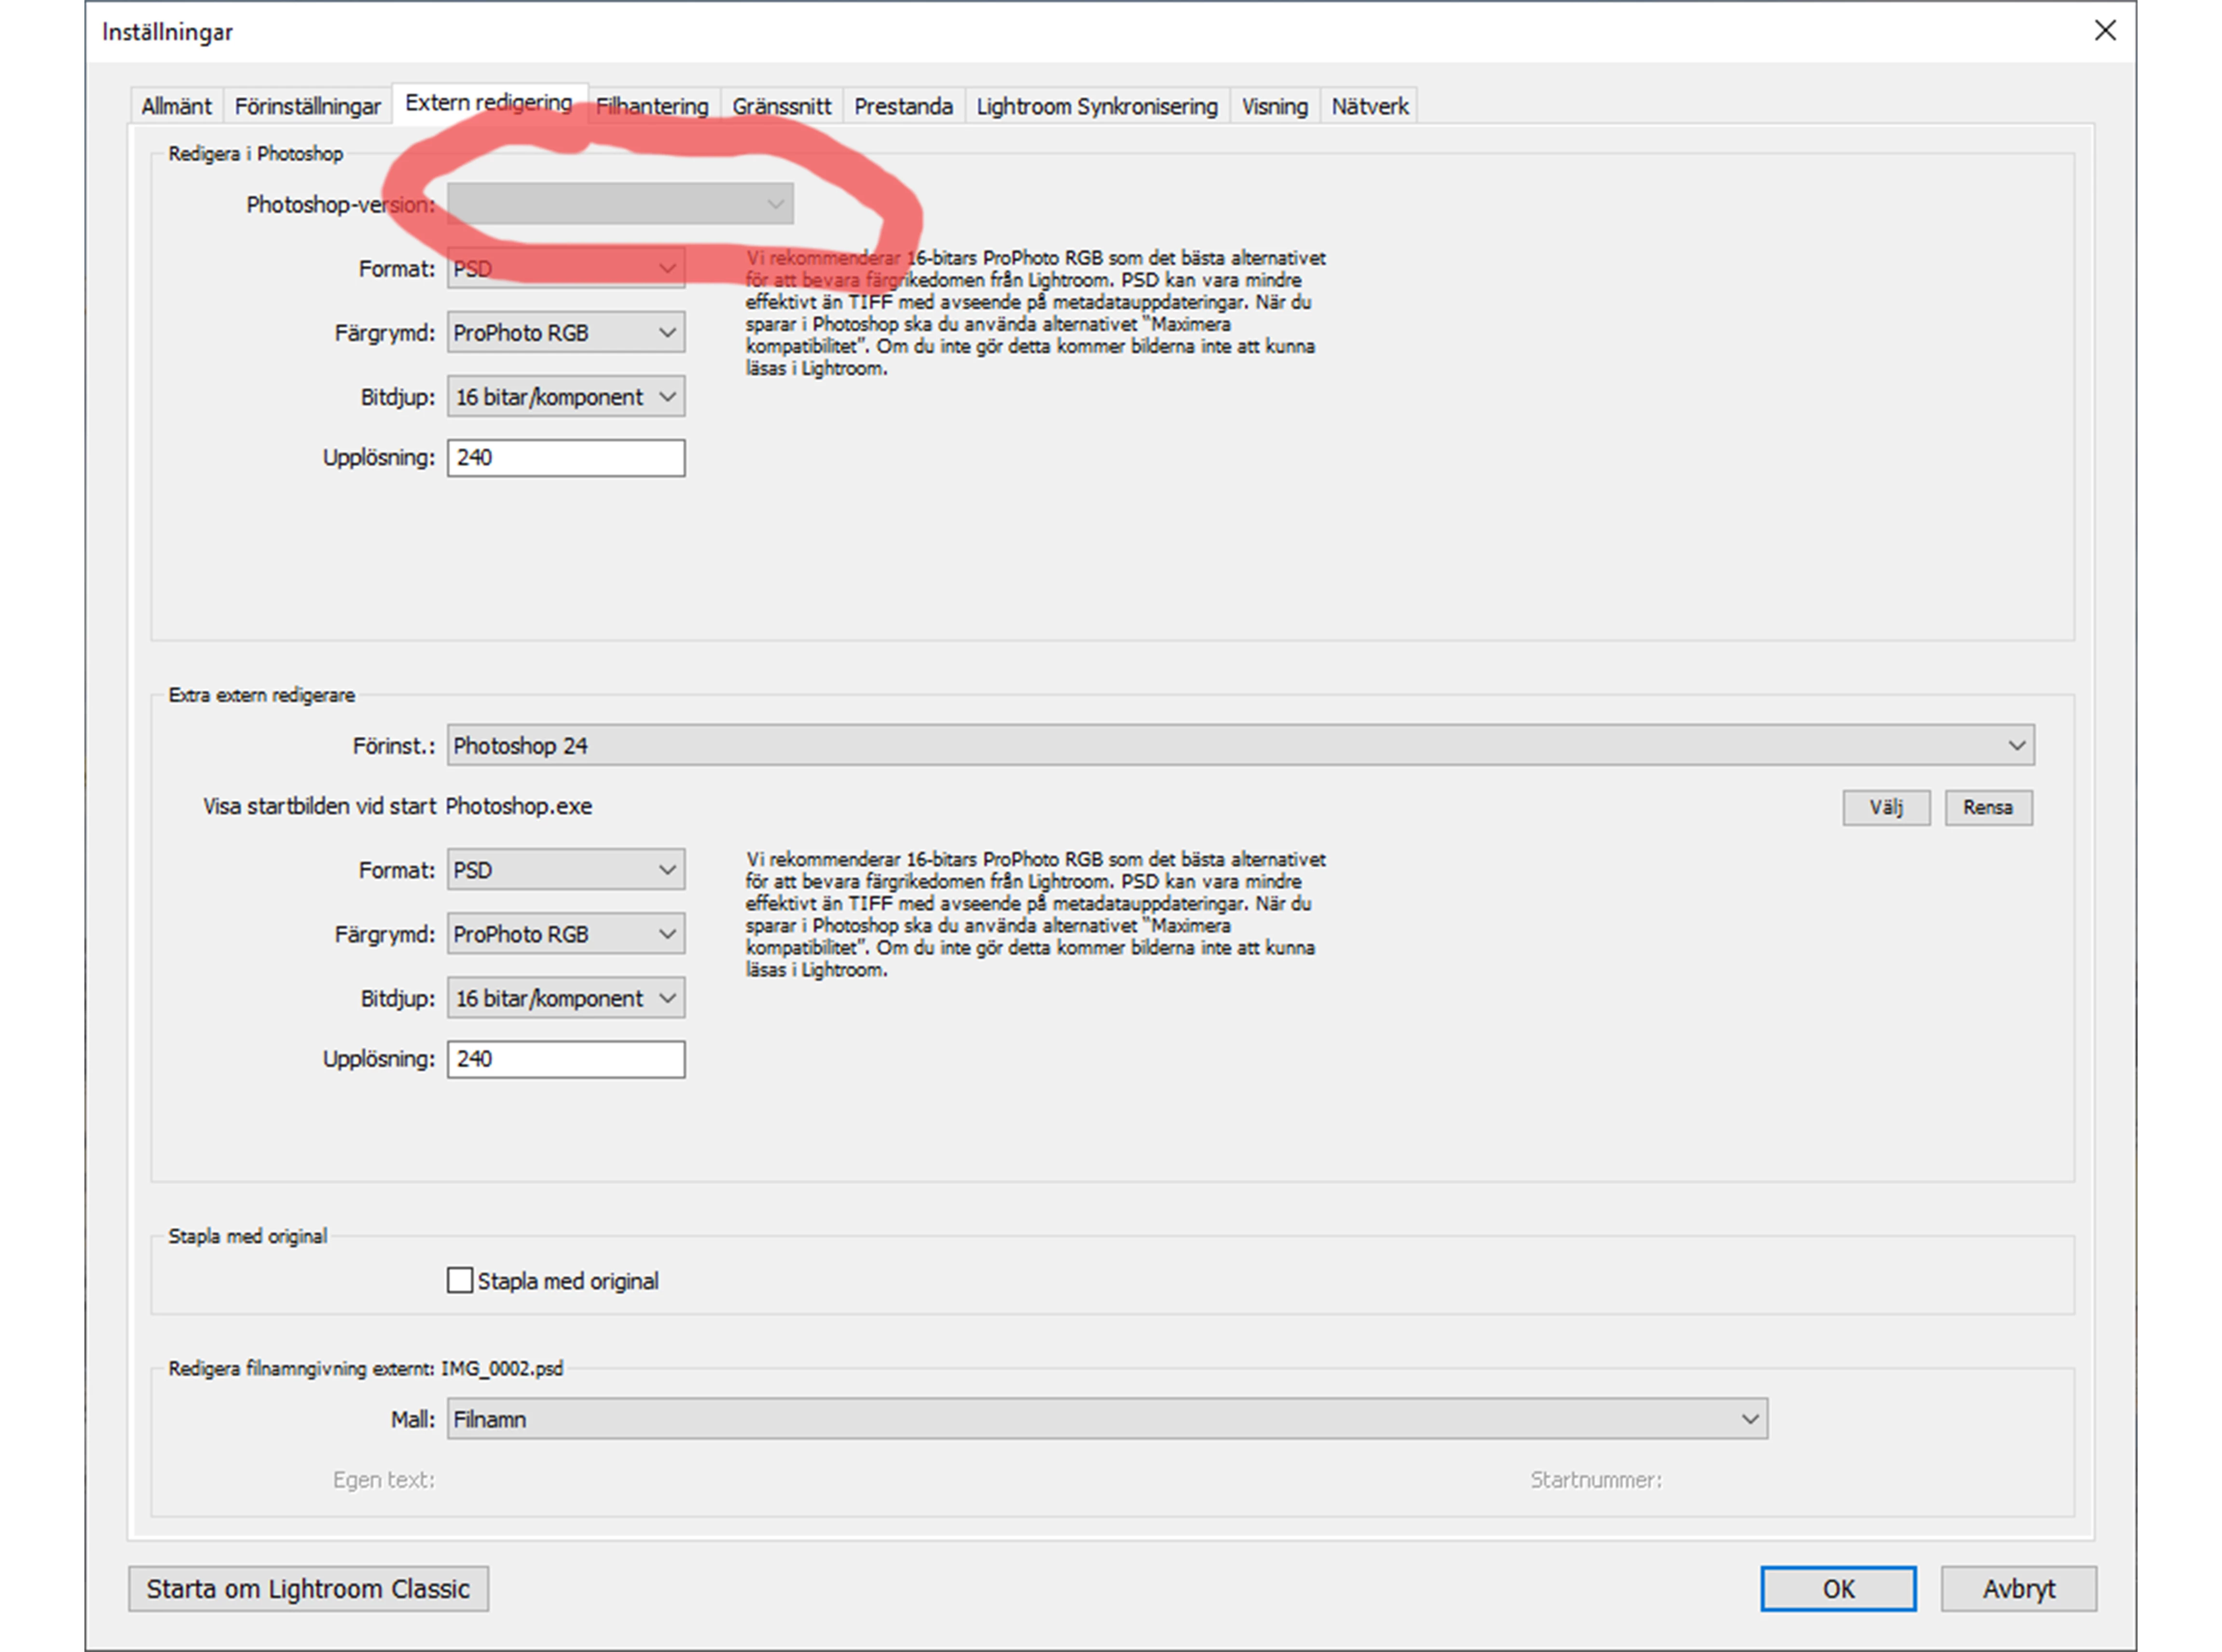This screenshot has width=2222, height=1652.
Task: Click the Välj button
Action: [1886, 808]
